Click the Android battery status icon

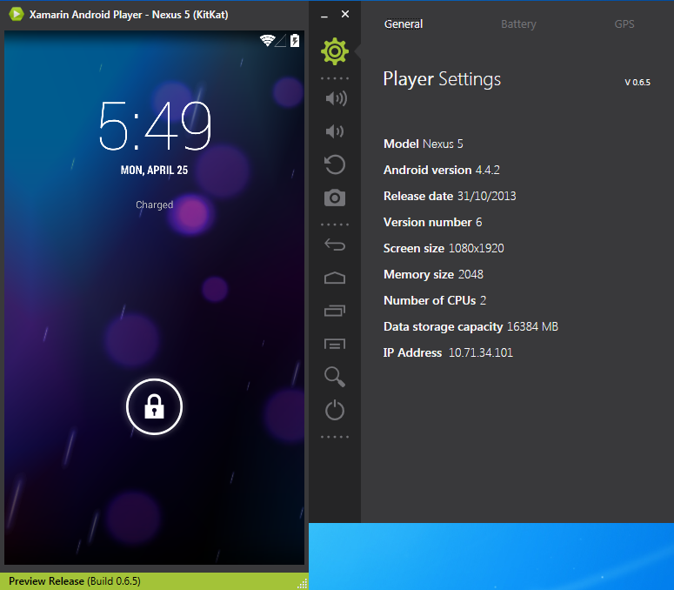click(296, 40)
